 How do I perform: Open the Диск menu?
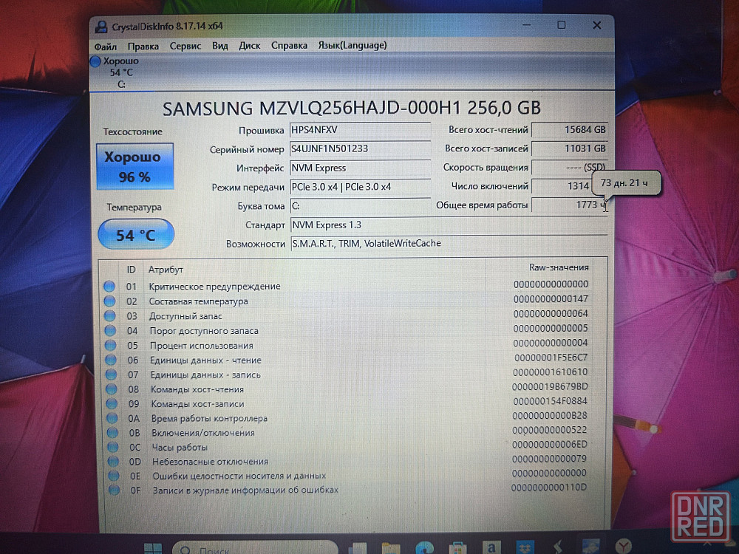[249, 46]
